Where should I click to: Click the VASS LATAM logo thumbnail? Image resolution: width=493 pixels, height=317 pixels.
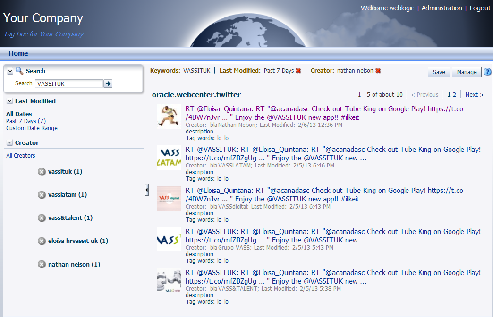click(x=169, y=158)
